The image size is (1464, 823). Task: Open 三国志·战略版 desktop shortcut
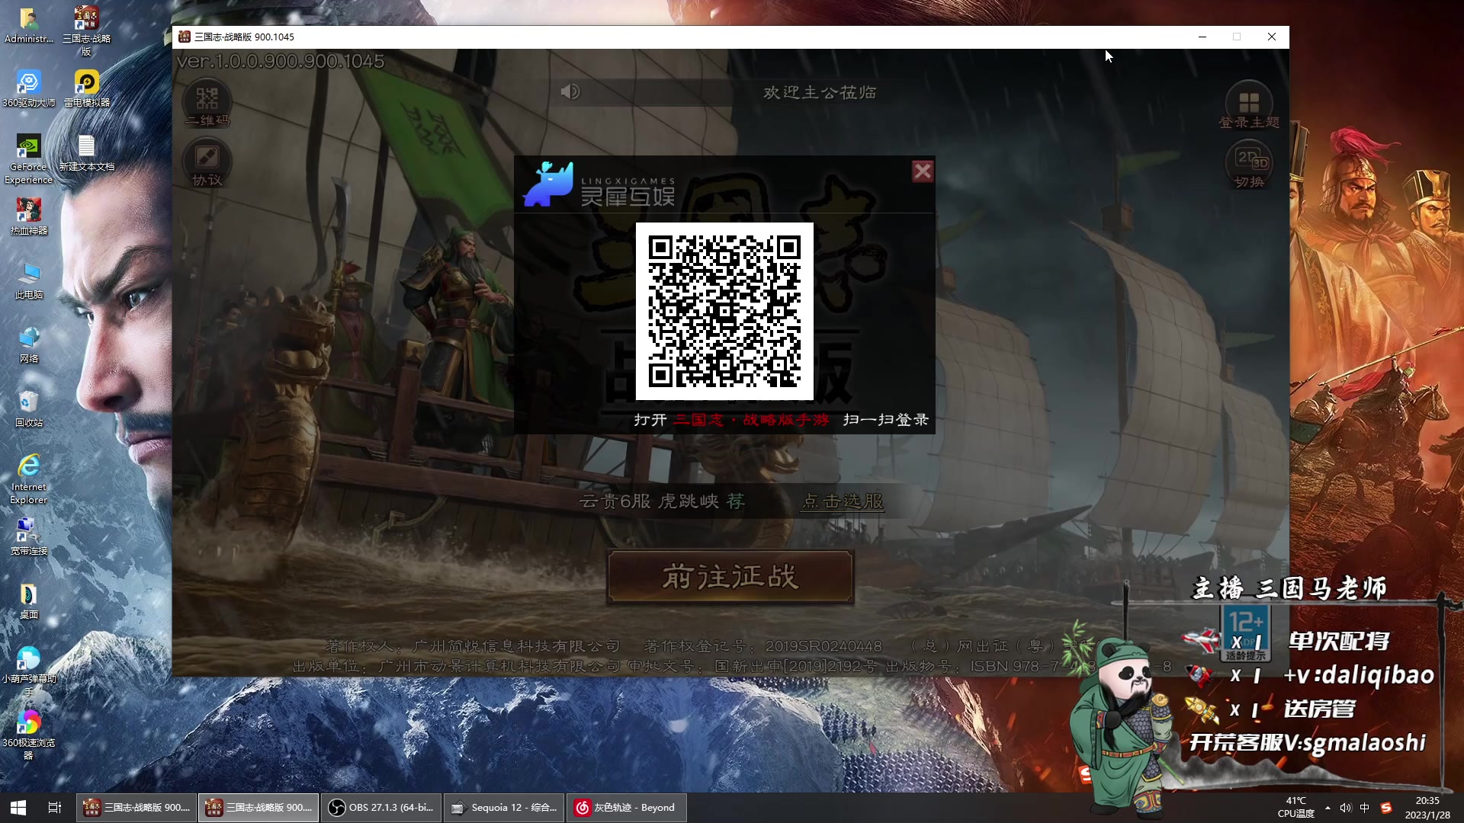pyautogui.click(x=87, y=30)
